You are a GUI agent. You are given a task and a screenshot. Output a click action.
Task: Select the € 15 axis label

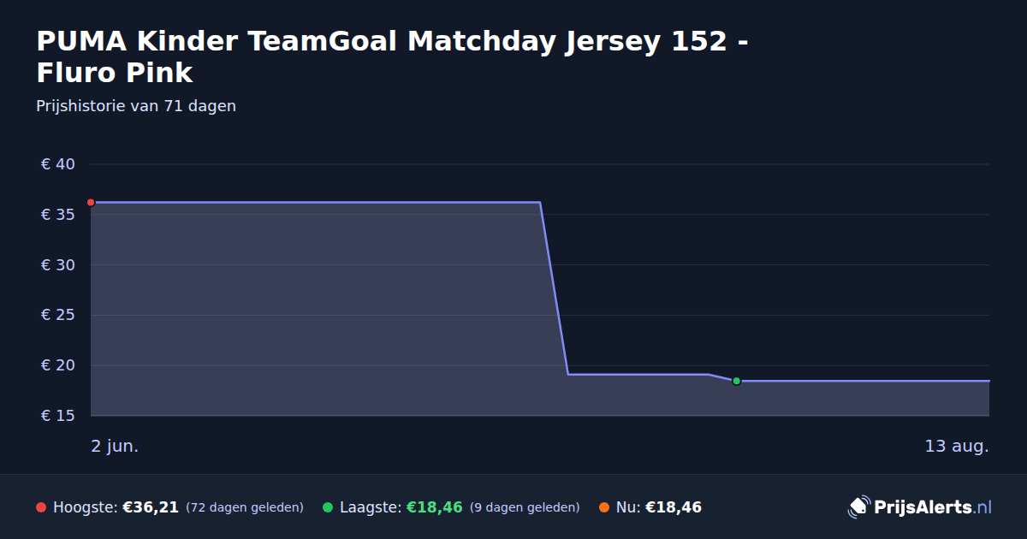point(58,416)
